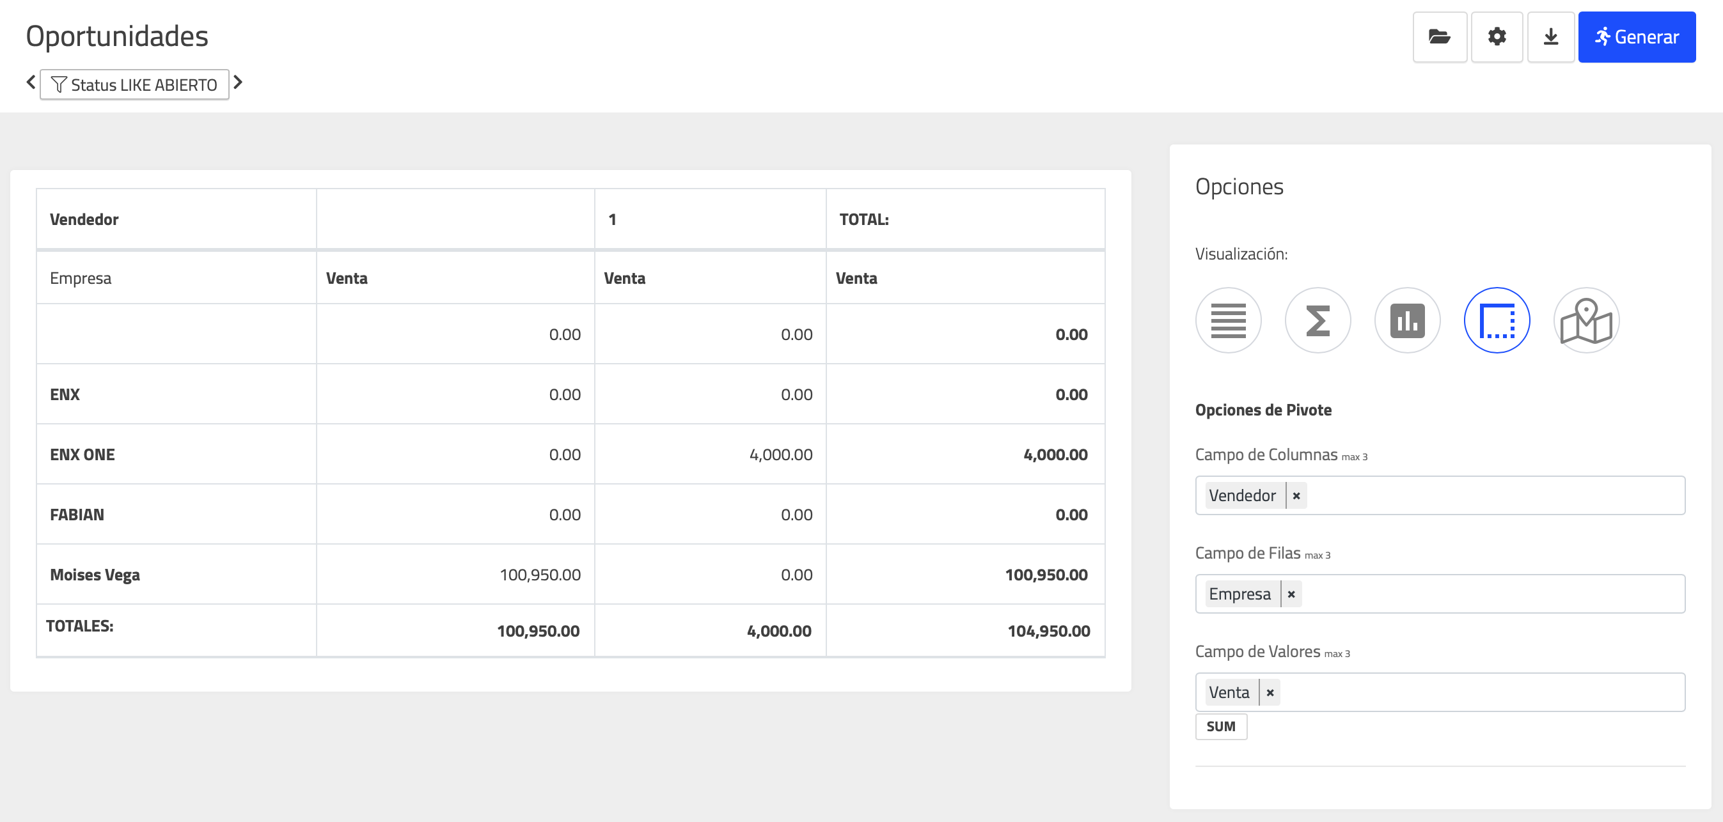Image resolution: width=1723 pixels, height=822 pixels.
Task: Select the list table visualization
Action: [x=1228, y=321]
